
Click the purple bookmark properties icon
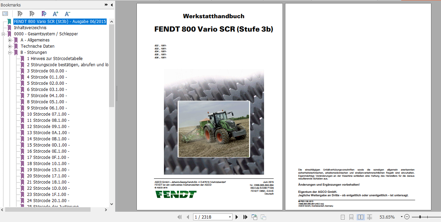tap(44, 14)
